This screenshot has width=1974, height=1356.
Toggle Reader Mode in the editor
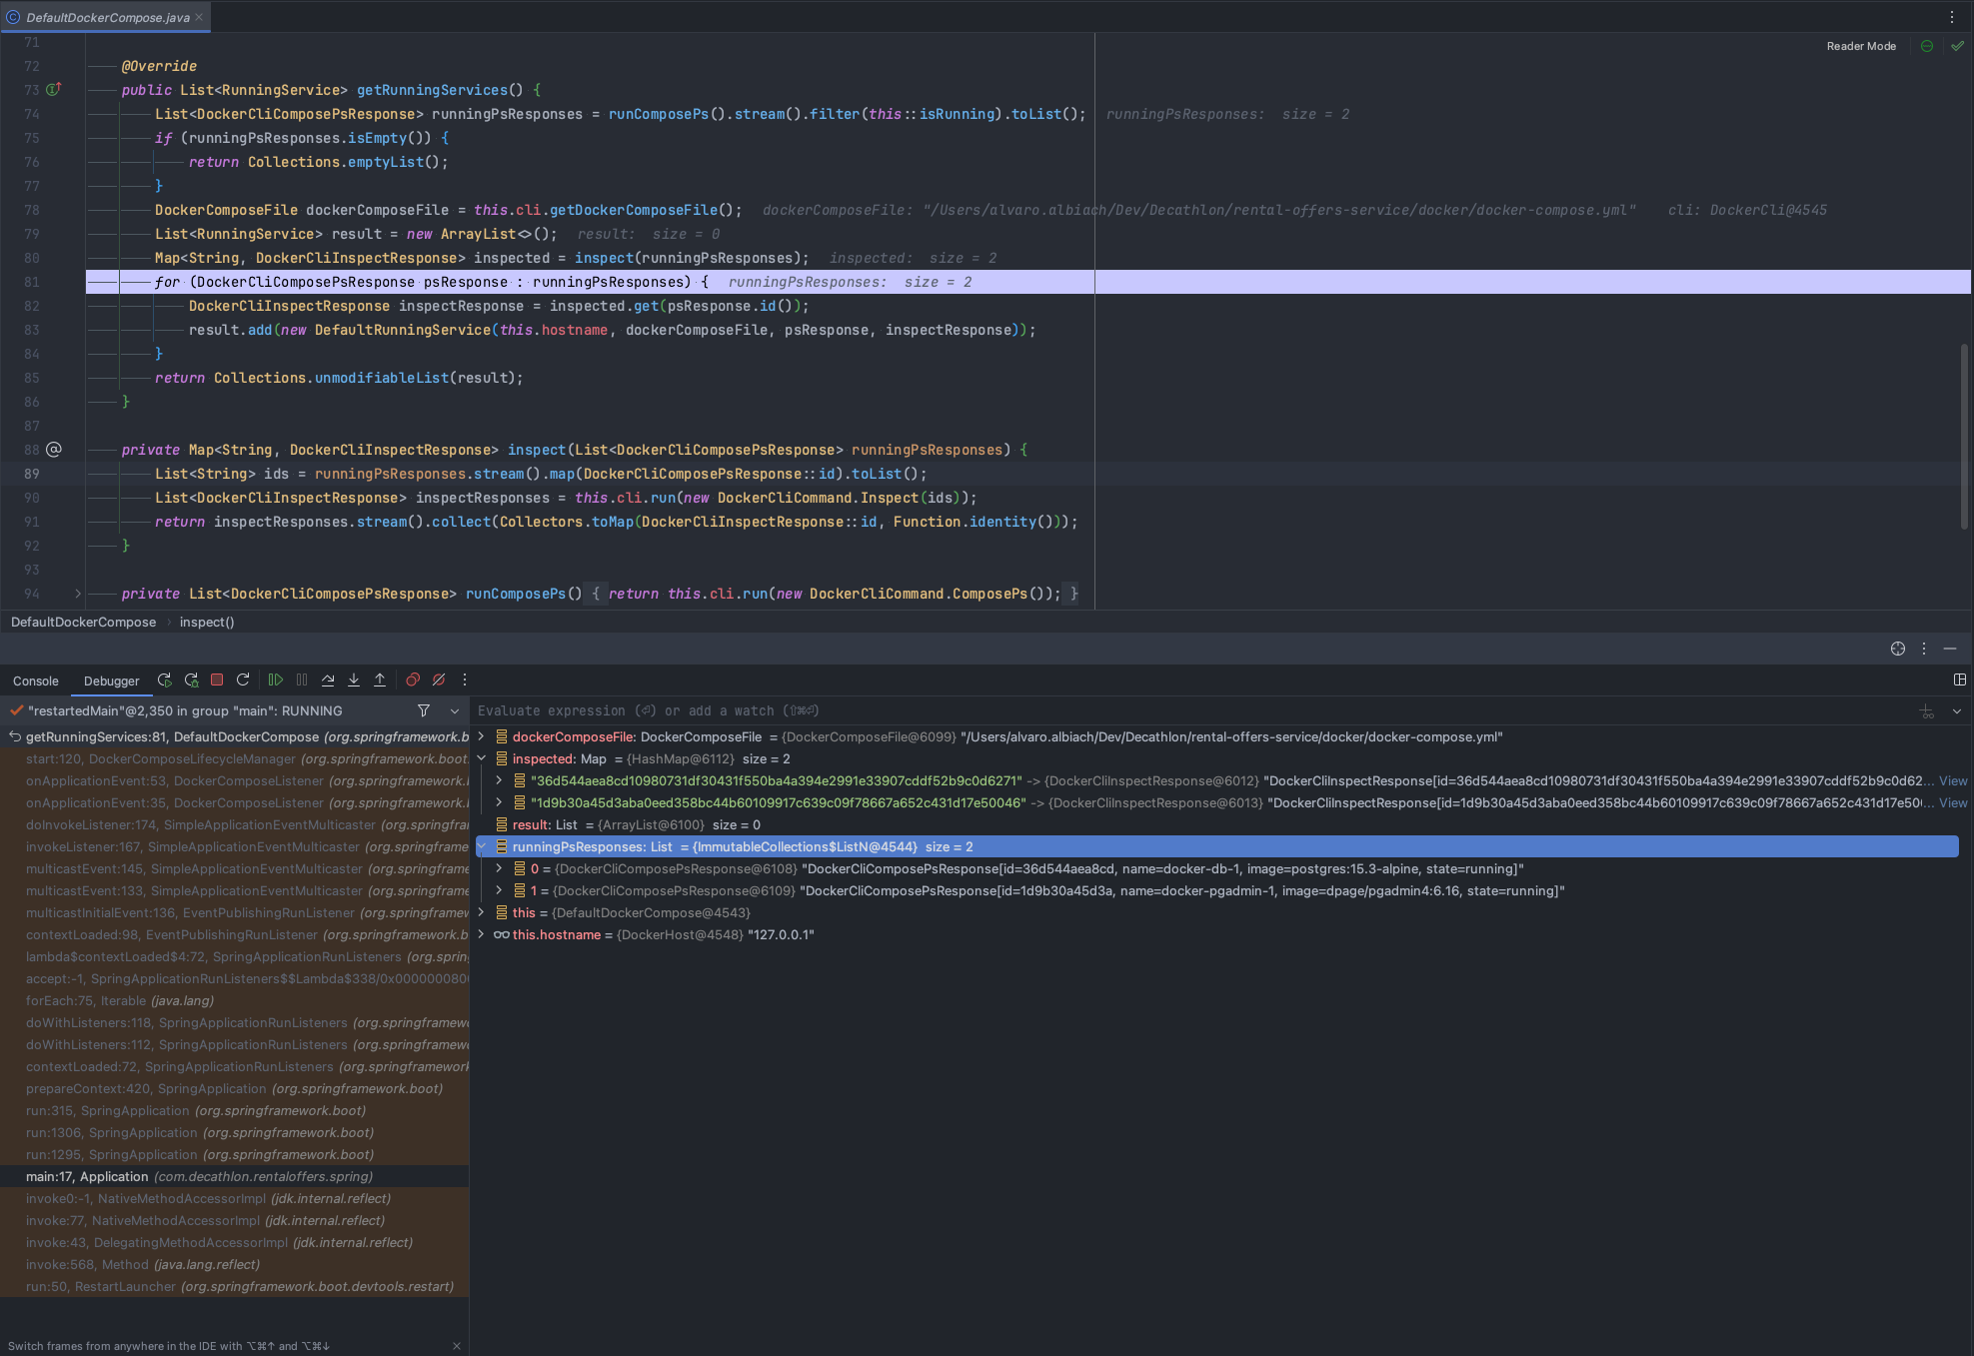click(x=1860, y=46)
